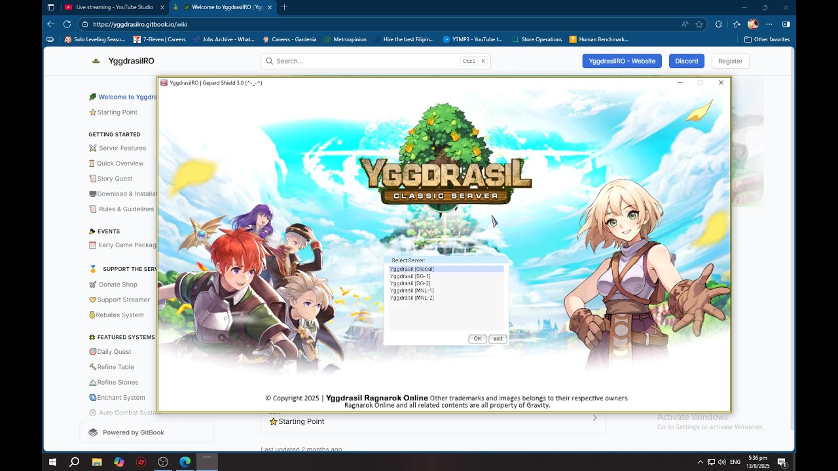The height and width of the screenshot is (471, 838).
Task: Open Starting Point in sidebar
Action: pyautogui.click(x=113, y=112)
